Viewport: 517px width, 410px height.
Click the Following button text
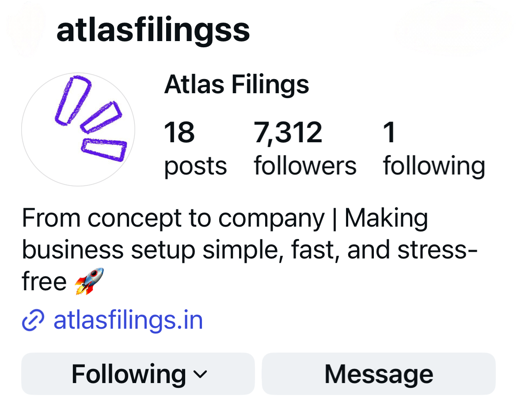(129, 374)
